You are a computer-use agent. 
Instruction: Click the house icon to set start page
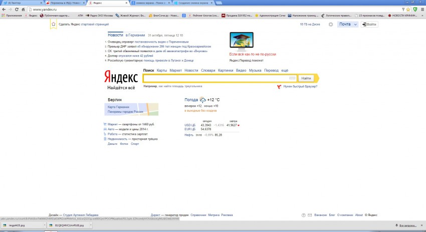(53, 24)
